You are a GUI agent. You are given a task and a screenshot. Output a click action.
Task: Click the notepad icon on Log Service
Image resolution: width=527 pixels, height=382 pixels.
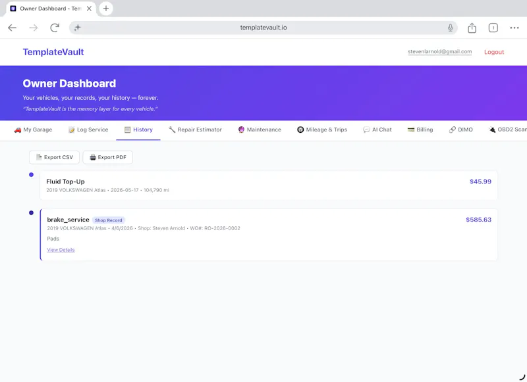pyautogui.click(x=71, y=130)
